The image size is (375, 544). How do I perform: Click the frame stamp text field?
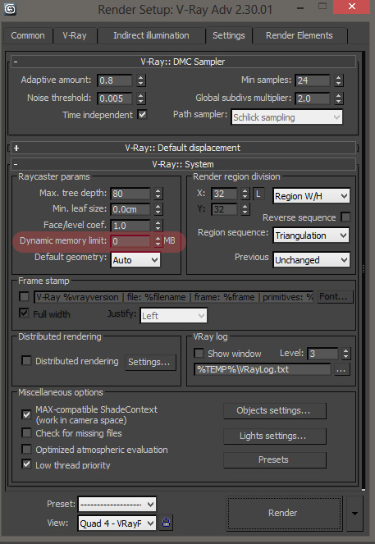click(173, 297)
